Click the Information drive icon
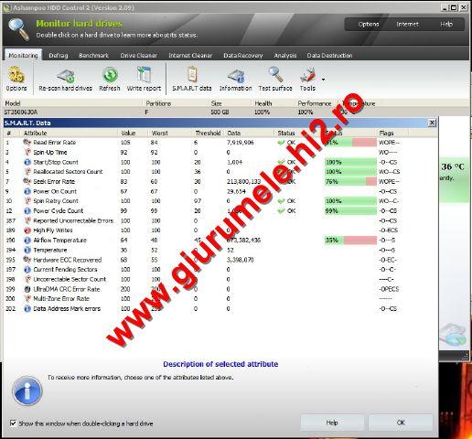The height and width of the screenshot is (439, 472). [x=236, y=76]
